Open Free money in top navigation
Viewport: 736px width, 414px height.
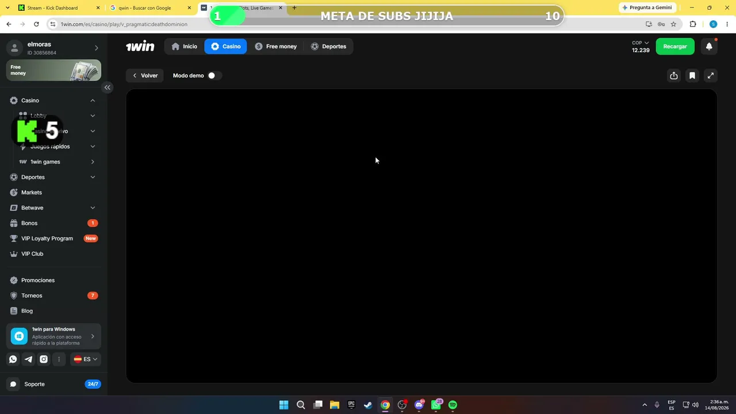[275, 47]
